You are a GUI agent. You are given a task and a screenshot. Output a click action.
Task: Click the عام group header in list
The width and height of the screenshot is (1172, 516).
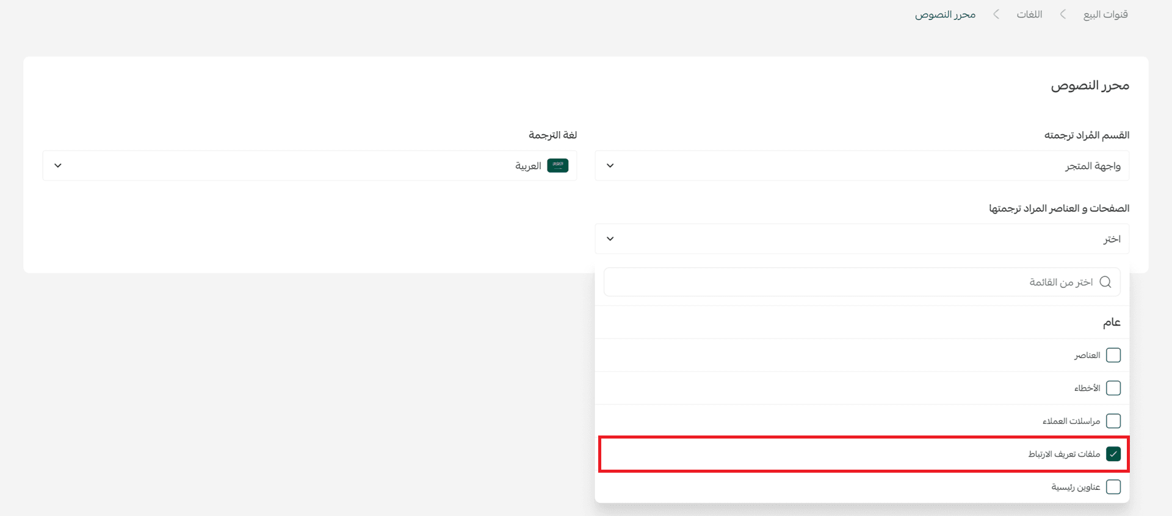(1111, 322)
